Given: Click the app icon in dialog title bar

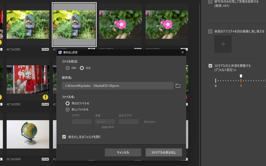Looking at the screenshot, I should (x=60, y=52).
